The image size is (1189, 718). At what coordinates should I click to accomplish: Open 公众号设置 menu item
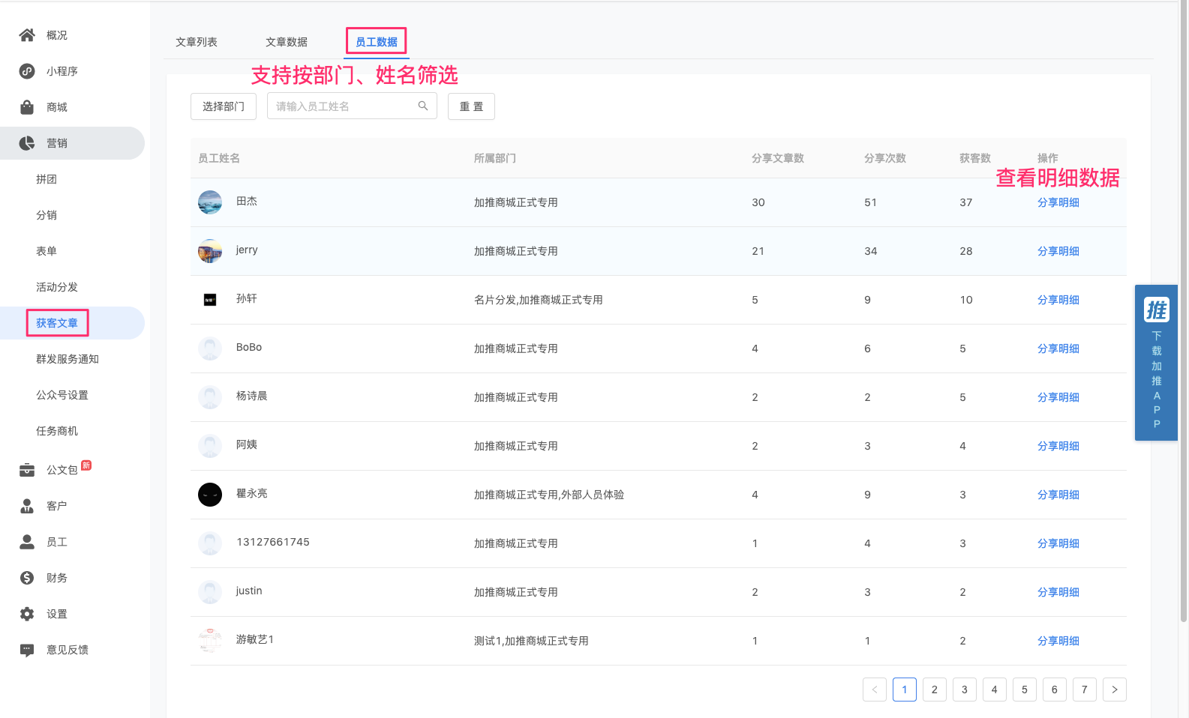point(62,395)
